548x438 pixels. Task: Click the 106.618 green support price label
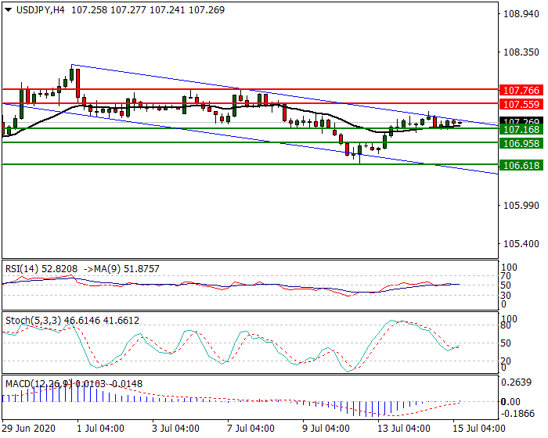tap(521, 165)
